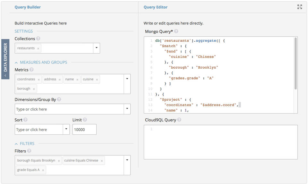Collapse the Filters section

click(x=16, y=144)
